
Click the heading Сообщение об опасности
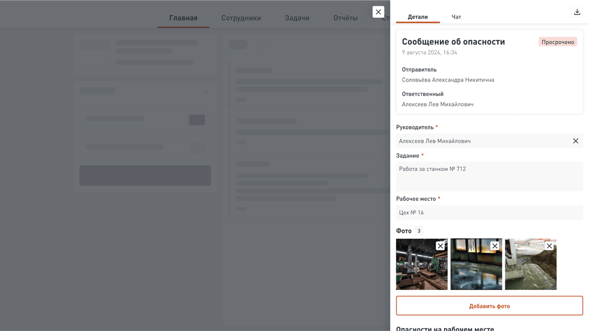[x=453, y=42]
